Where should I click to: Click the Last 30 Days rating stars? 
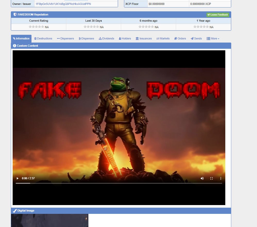[91, 27]
